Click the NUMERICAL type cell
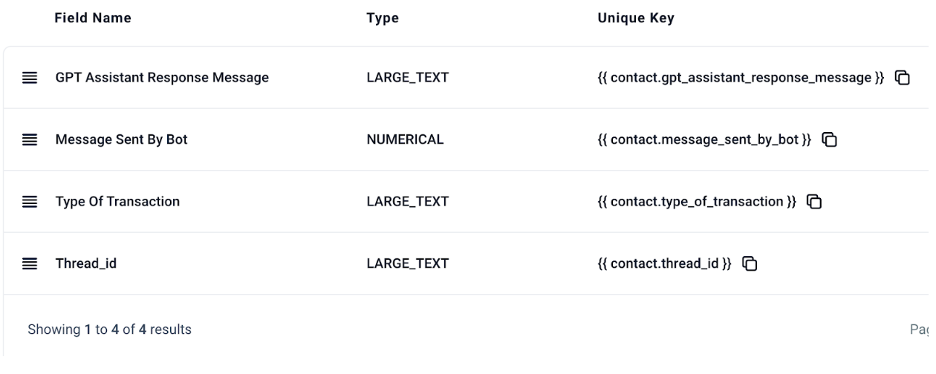This screenshot has width=936, height=374. click(x=405, y=139)
